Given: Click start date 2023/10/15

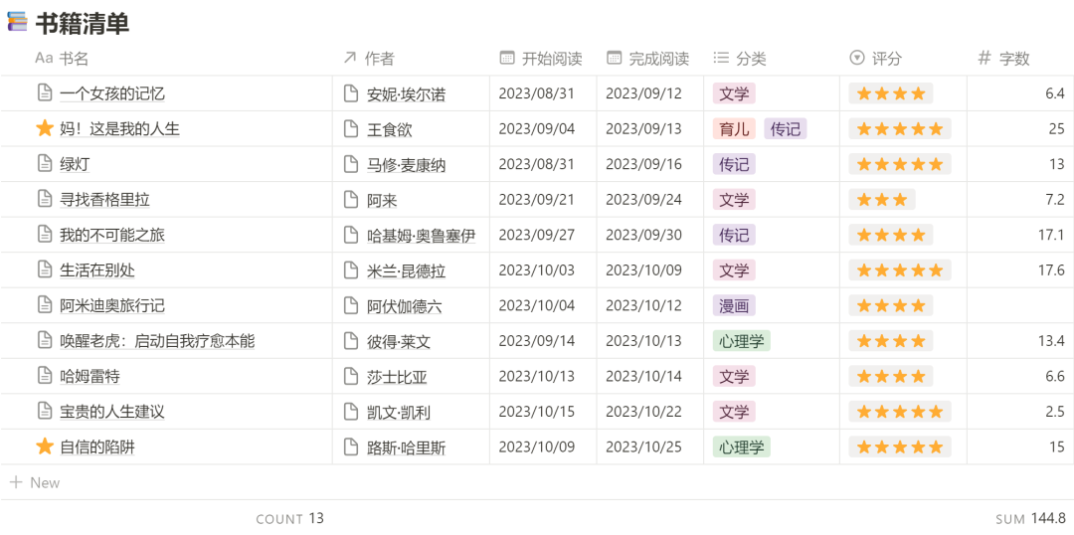Looking at the screenshot, I should coord(537,412).
